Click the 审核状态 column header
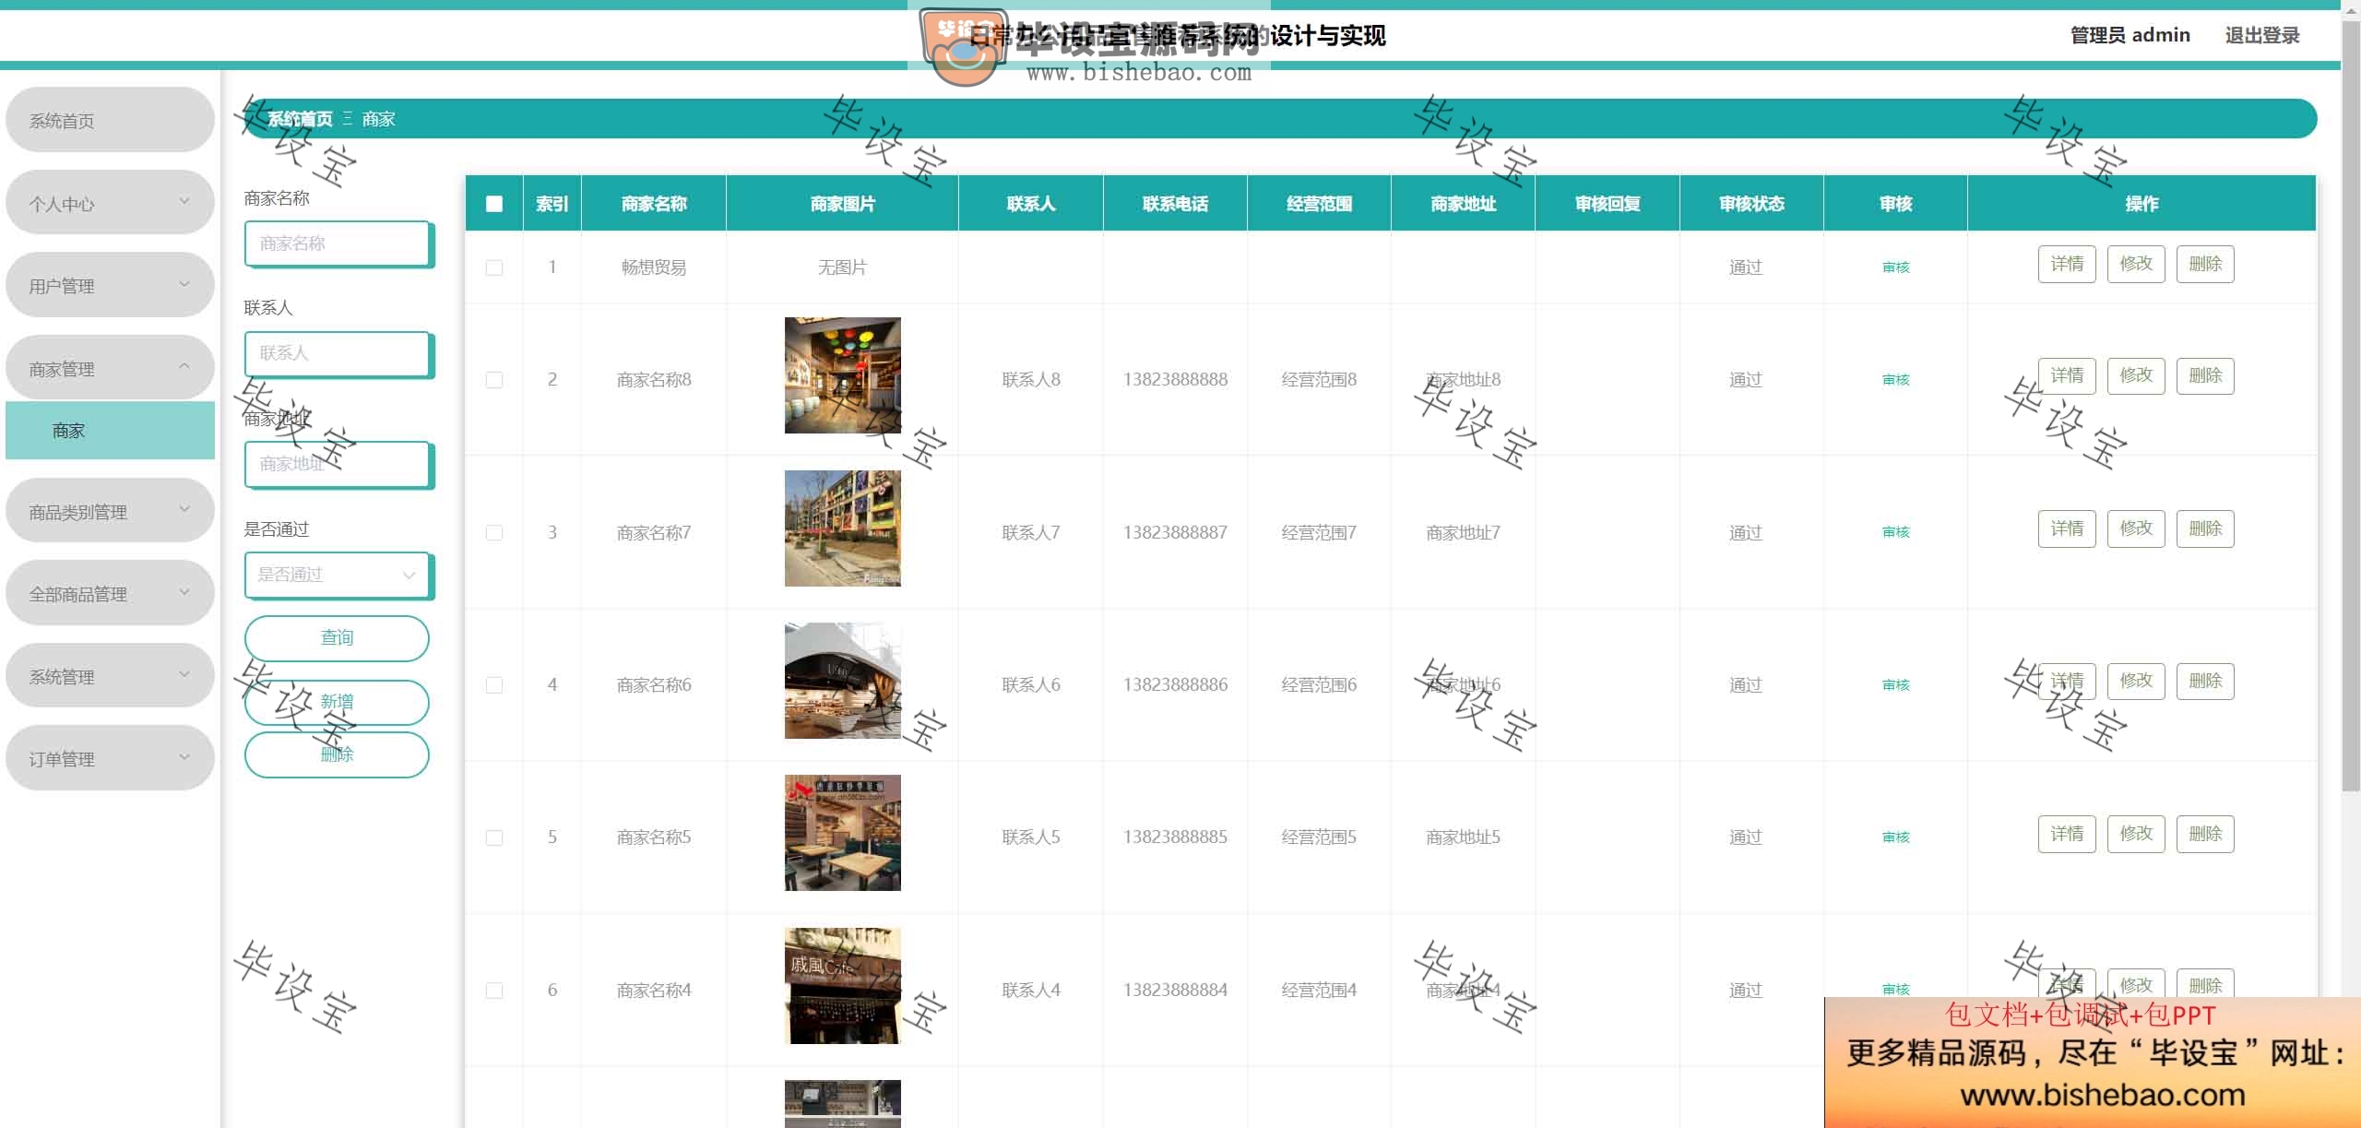This screenshot has height=1128, width=2361. coord(1751,204)
